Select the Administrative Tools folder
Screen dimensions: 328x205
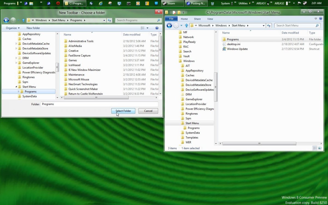tap(81, 41)
